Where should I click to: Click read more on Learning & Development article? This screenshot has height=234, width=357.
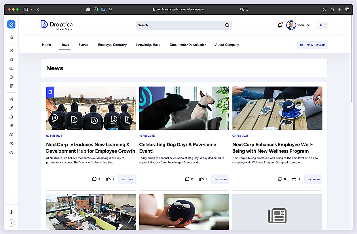(x=127, y=179)
